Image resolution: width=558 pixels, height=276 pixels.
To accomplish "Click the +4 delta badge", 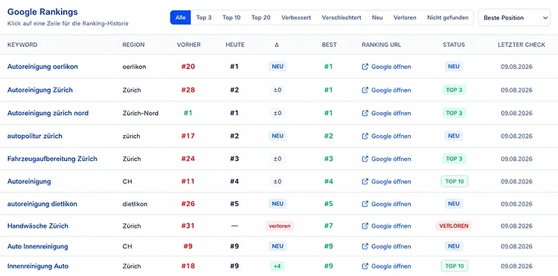I will click(278, 266).
